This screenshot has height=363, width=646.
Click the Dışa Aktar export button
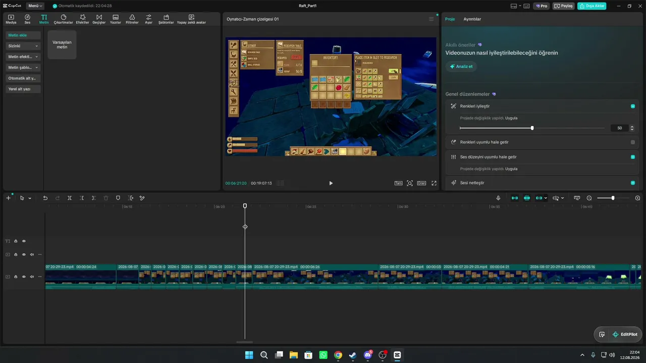tap(592, 6)
